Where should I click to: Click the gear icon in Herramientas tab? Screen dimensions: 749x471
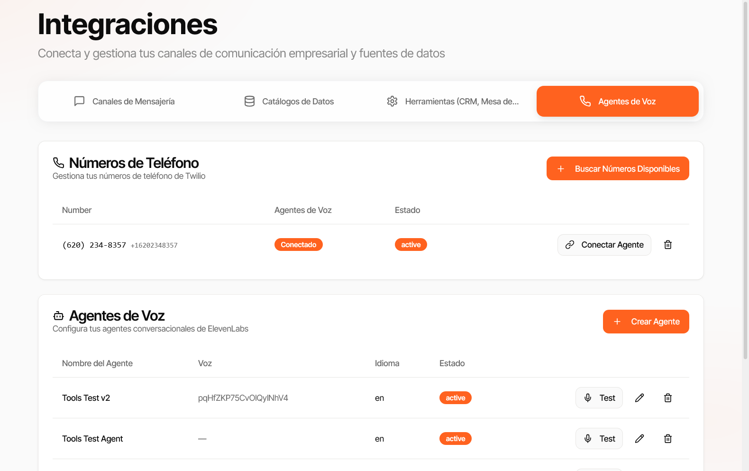392,102
